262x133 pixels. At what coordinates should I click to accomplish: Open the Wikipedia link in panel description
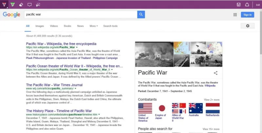pos(210,86)
